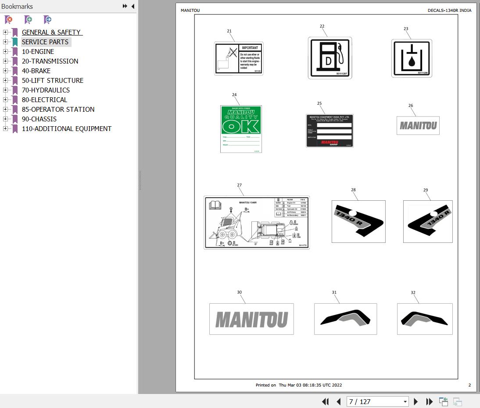Click decal 29 1340 R stripe graphic
Viewport: 480px width, 408px height.
pyautogui.click(x=428, y=221)
